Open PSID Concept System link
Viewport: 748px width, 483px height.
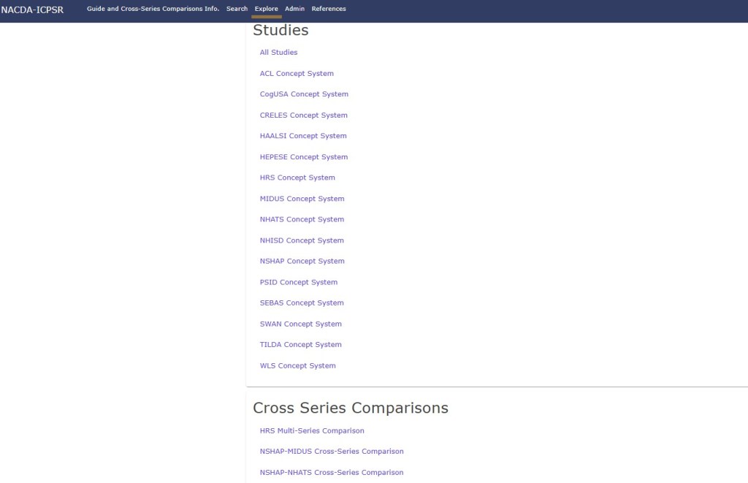298,282
